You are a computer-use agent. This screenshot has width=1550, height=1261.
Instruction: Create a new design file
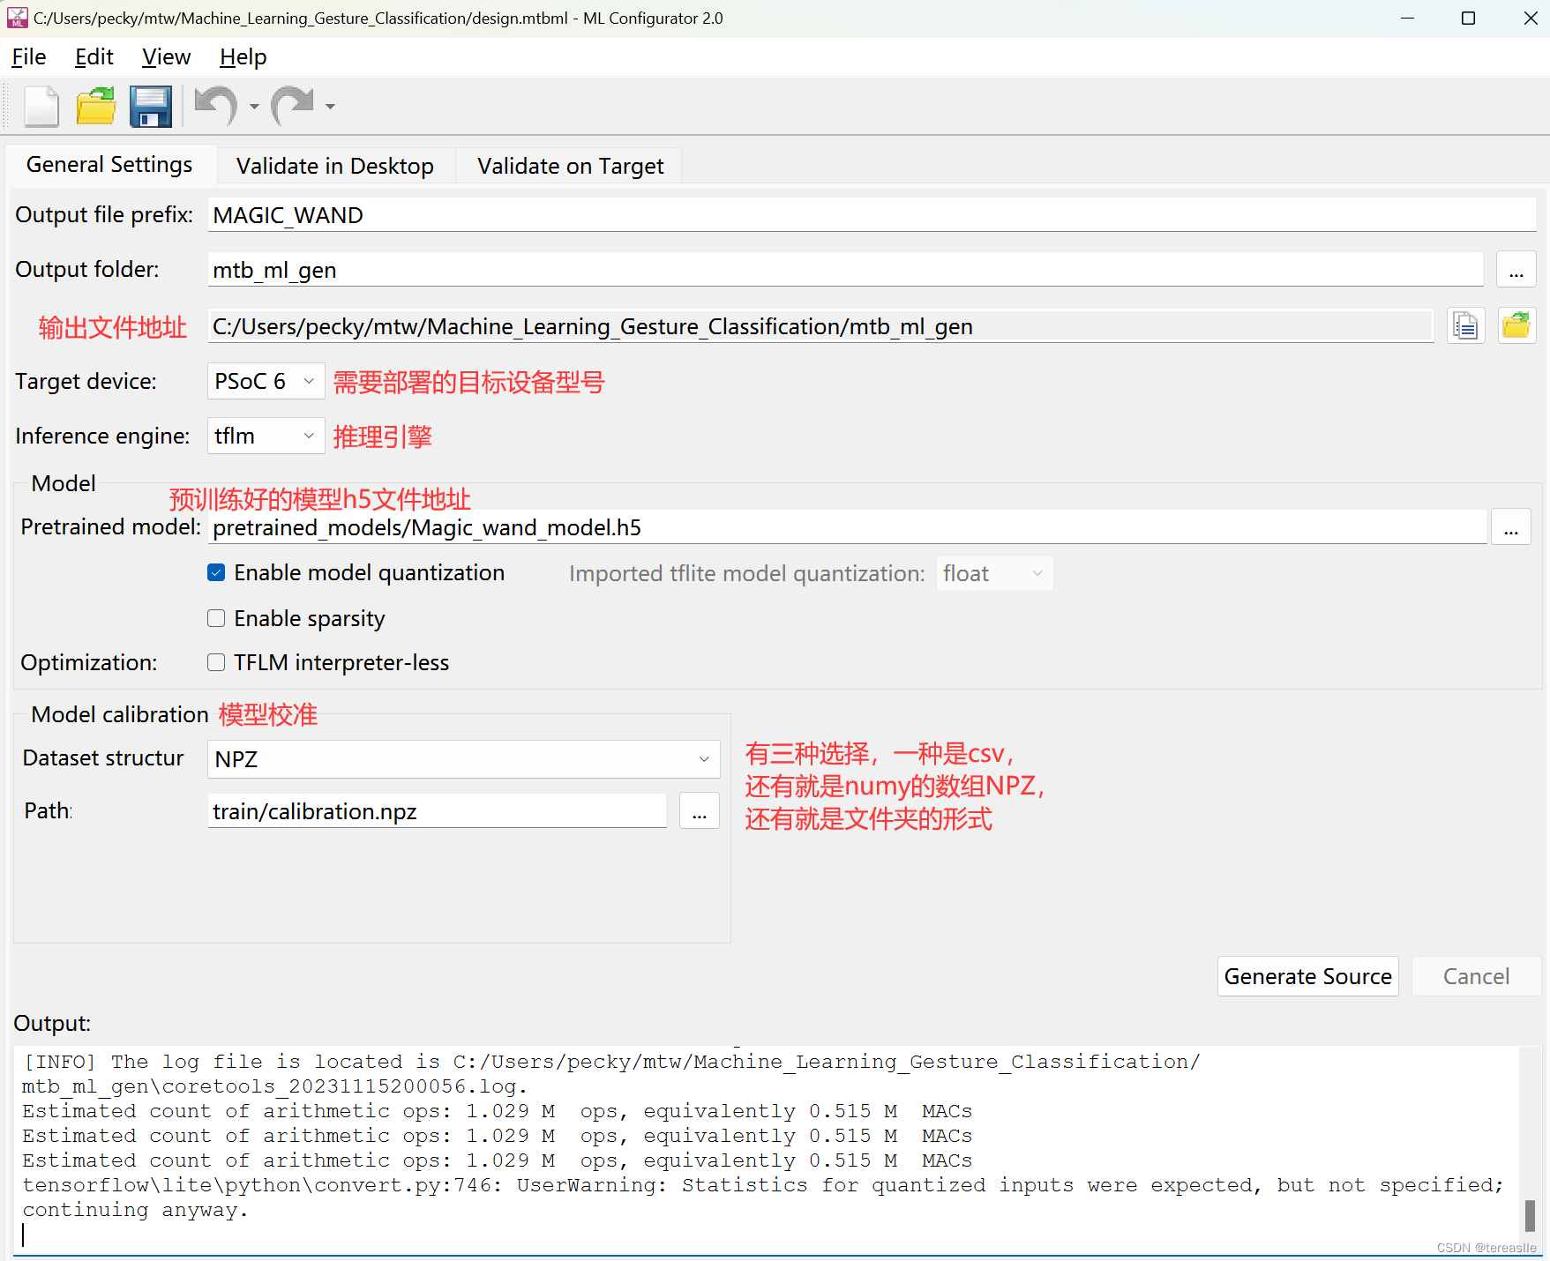(41, 106)
